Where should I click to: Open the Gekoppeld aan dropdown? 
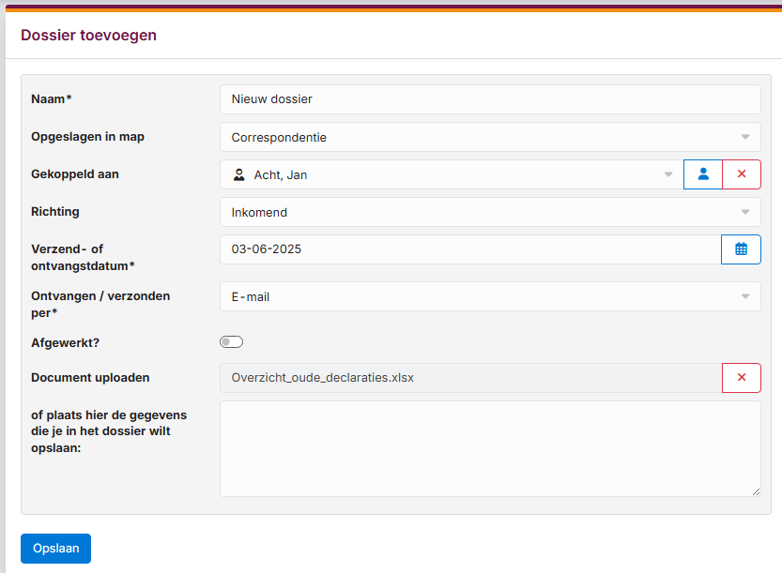pos(452,174)
